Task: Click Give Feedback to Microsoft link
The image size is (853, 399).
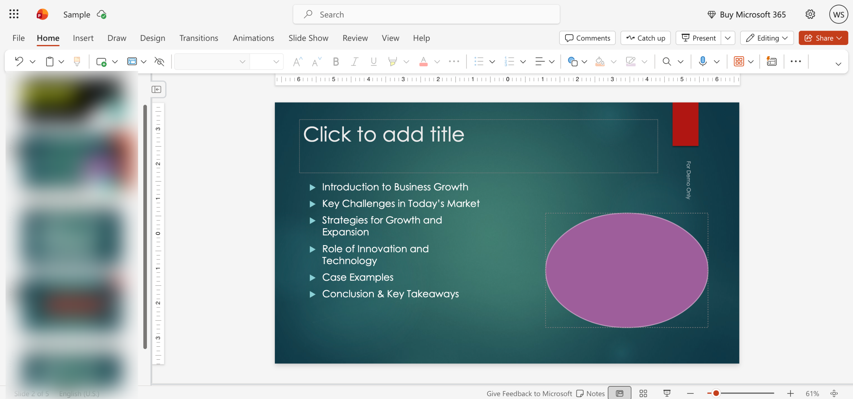Action: (x=529, y=393)
